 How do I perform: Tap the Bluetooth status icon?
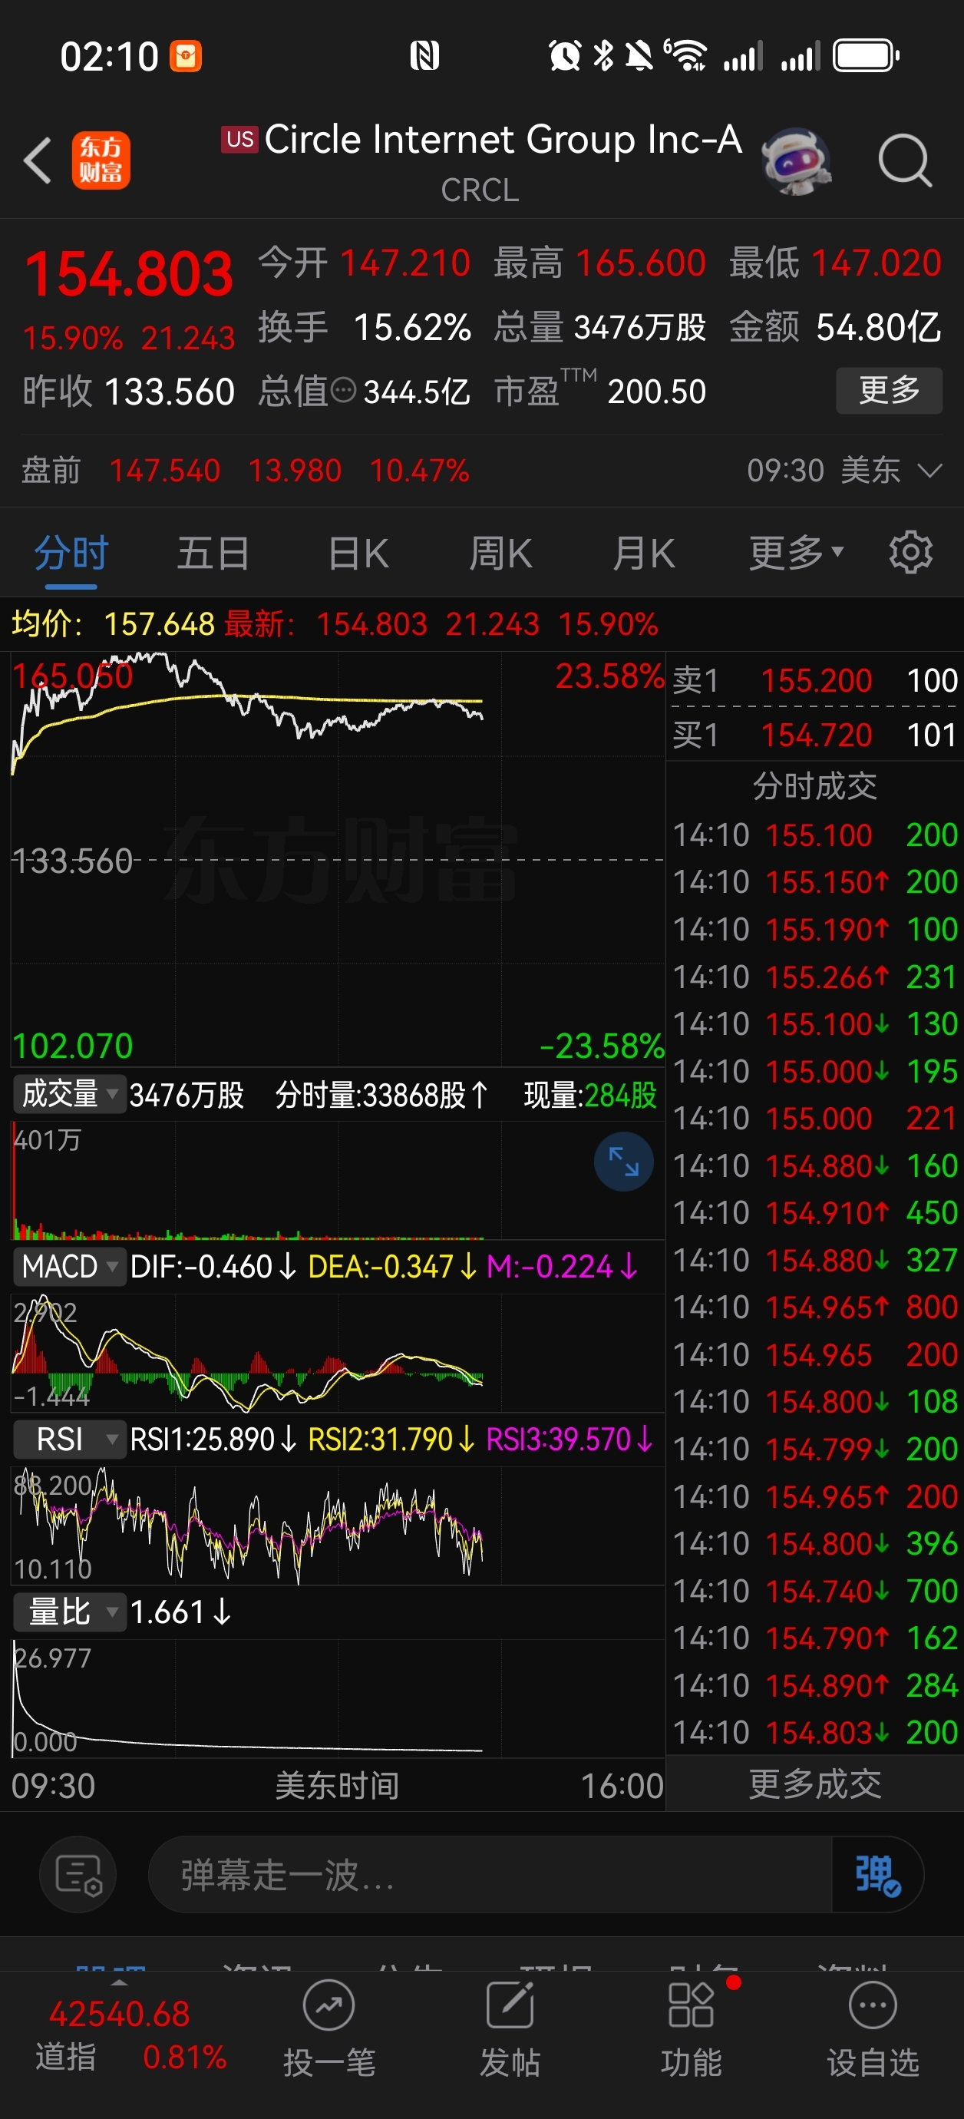click(604, 56)
